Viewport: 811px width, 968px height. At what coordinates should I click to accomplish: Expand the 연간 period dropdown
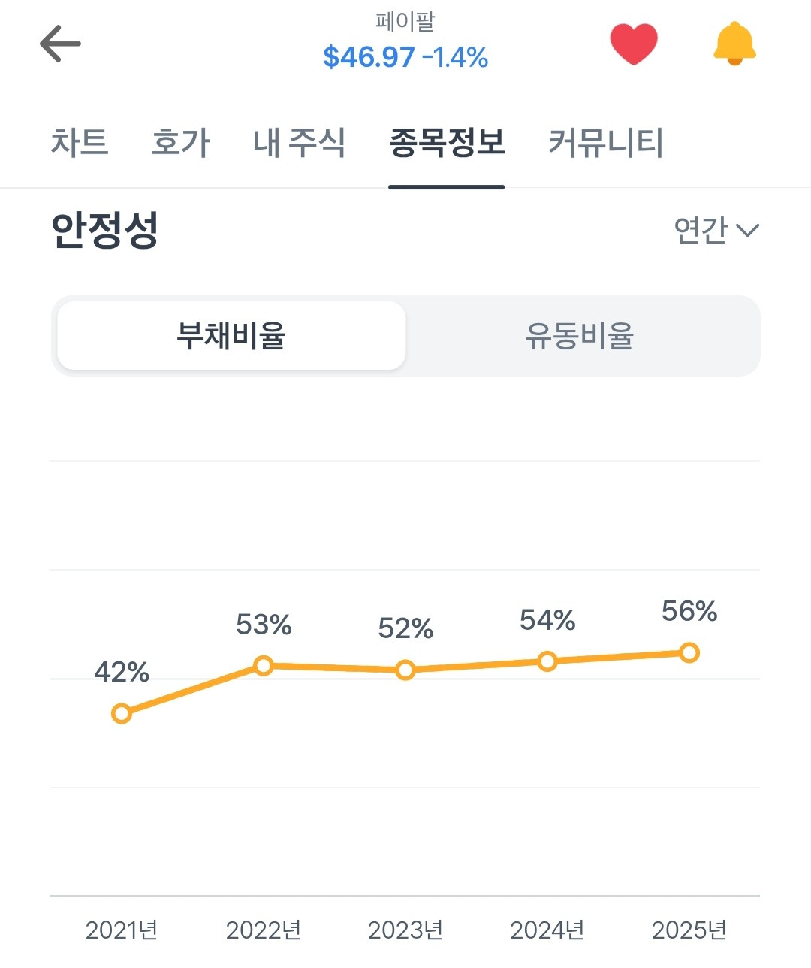[716, 230]
